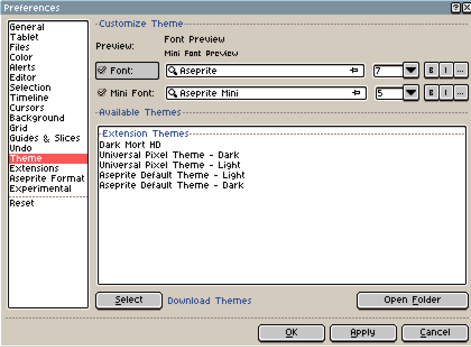
Task: Switch to Experimental section
Action: tap(48, 188)
